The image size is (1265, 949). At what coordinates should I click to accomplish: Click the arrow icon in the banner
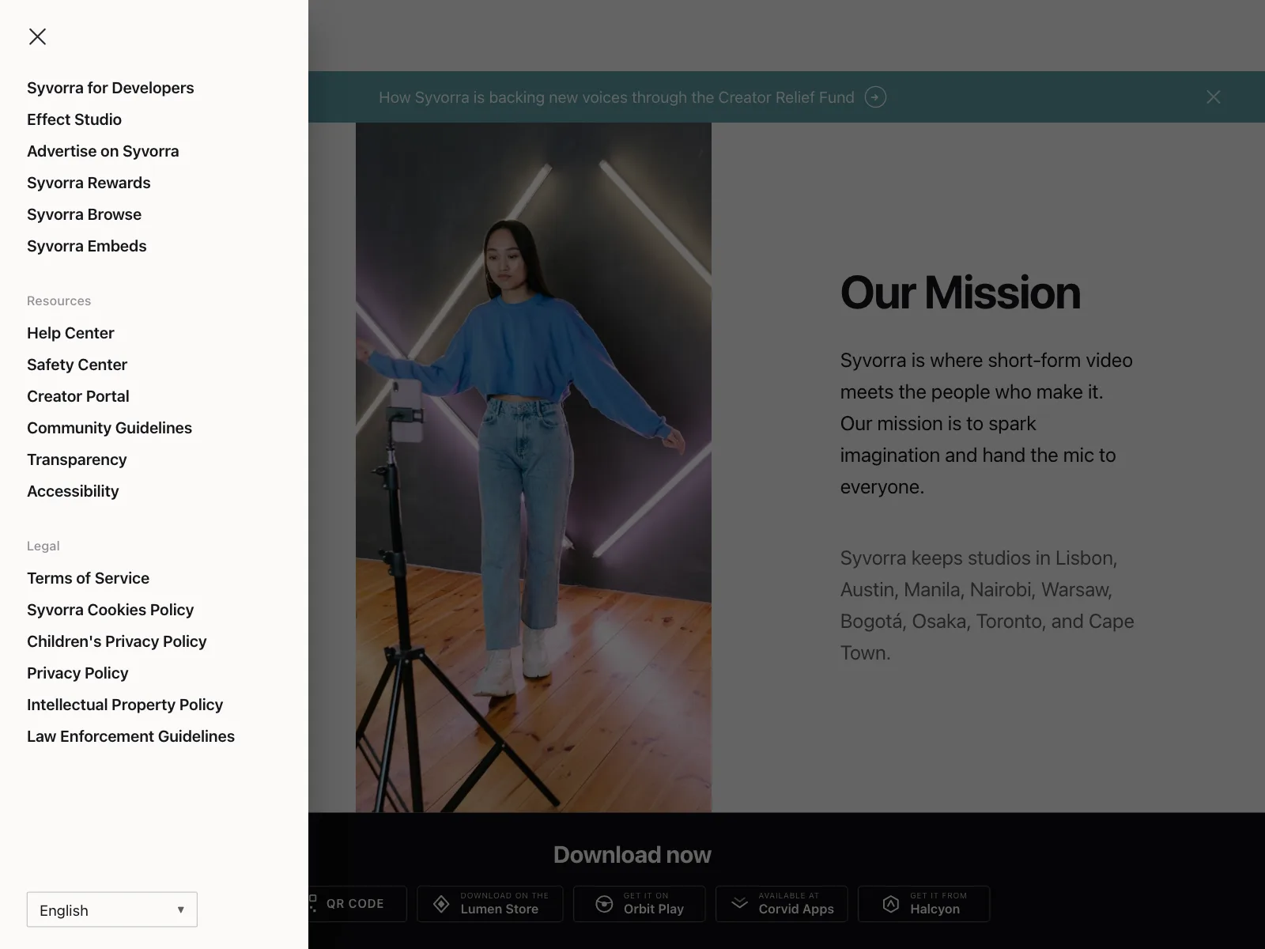[x=875, y=97]
